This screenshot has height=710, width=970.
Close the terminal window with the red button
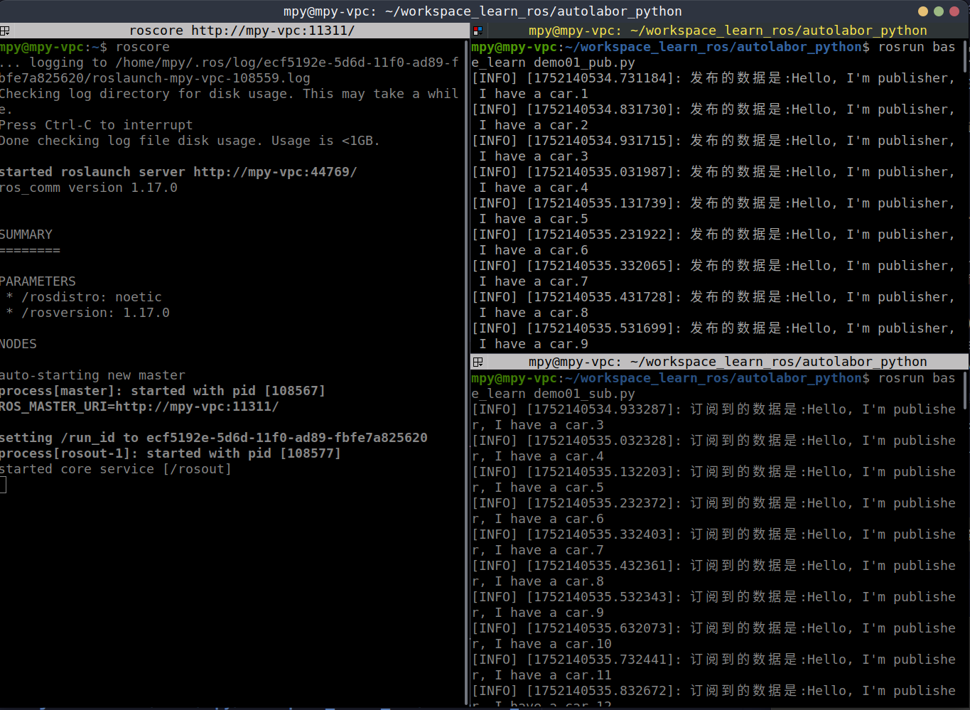pyautogui.click(x=954, y=11)
